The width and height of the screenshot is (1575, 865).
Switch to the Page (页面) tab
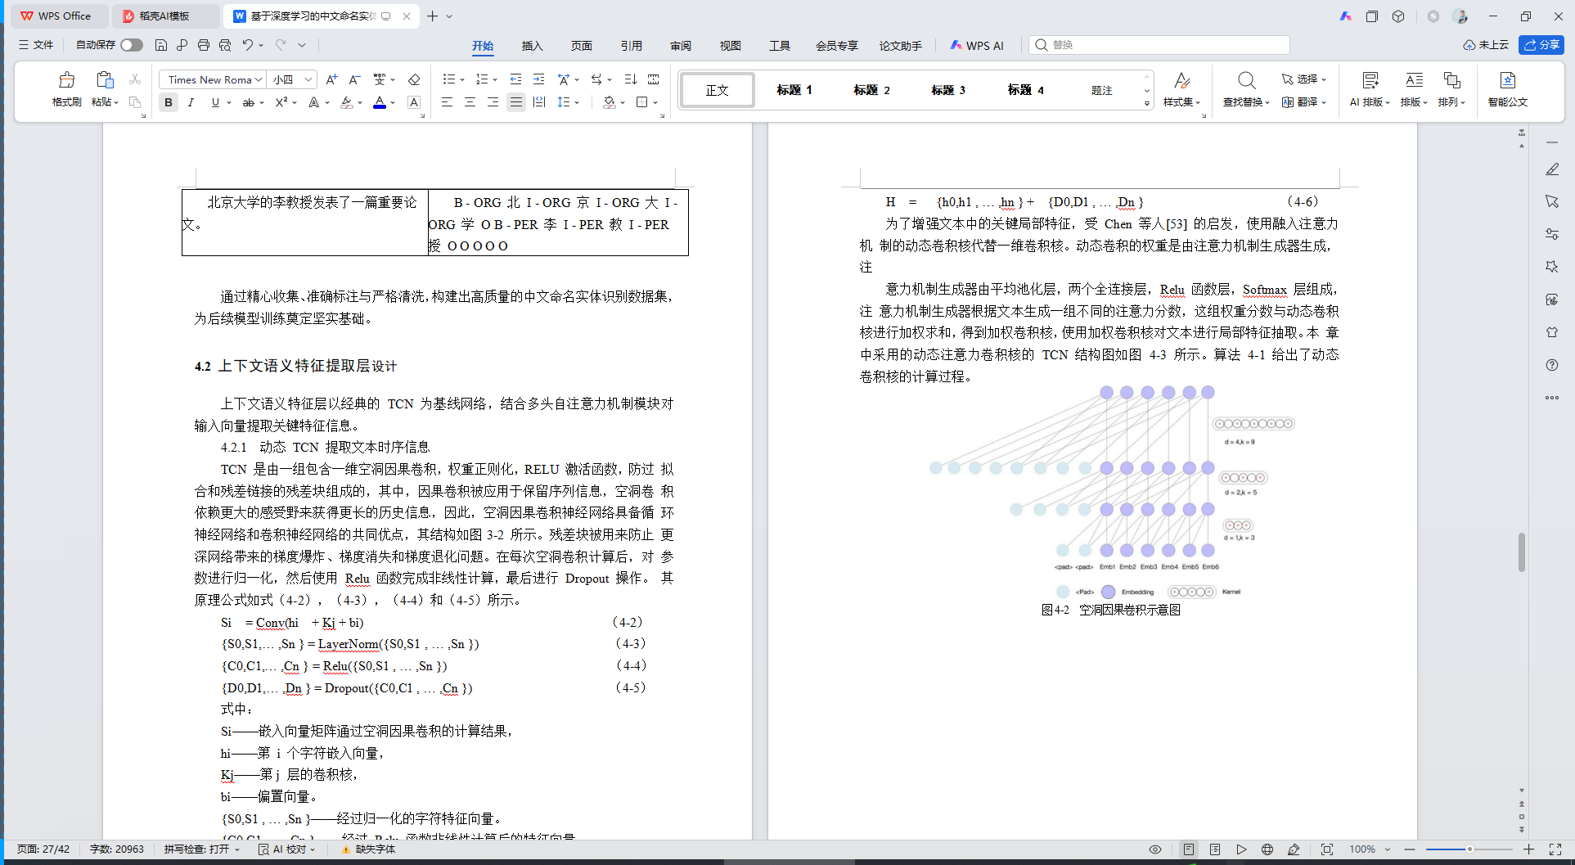(581, 46)
